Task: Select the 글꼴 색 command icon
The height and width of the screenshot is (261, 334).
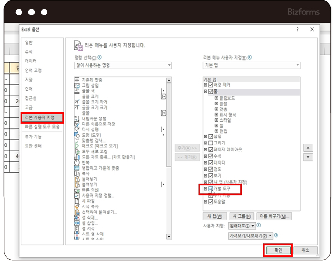Action: point(77,91)
